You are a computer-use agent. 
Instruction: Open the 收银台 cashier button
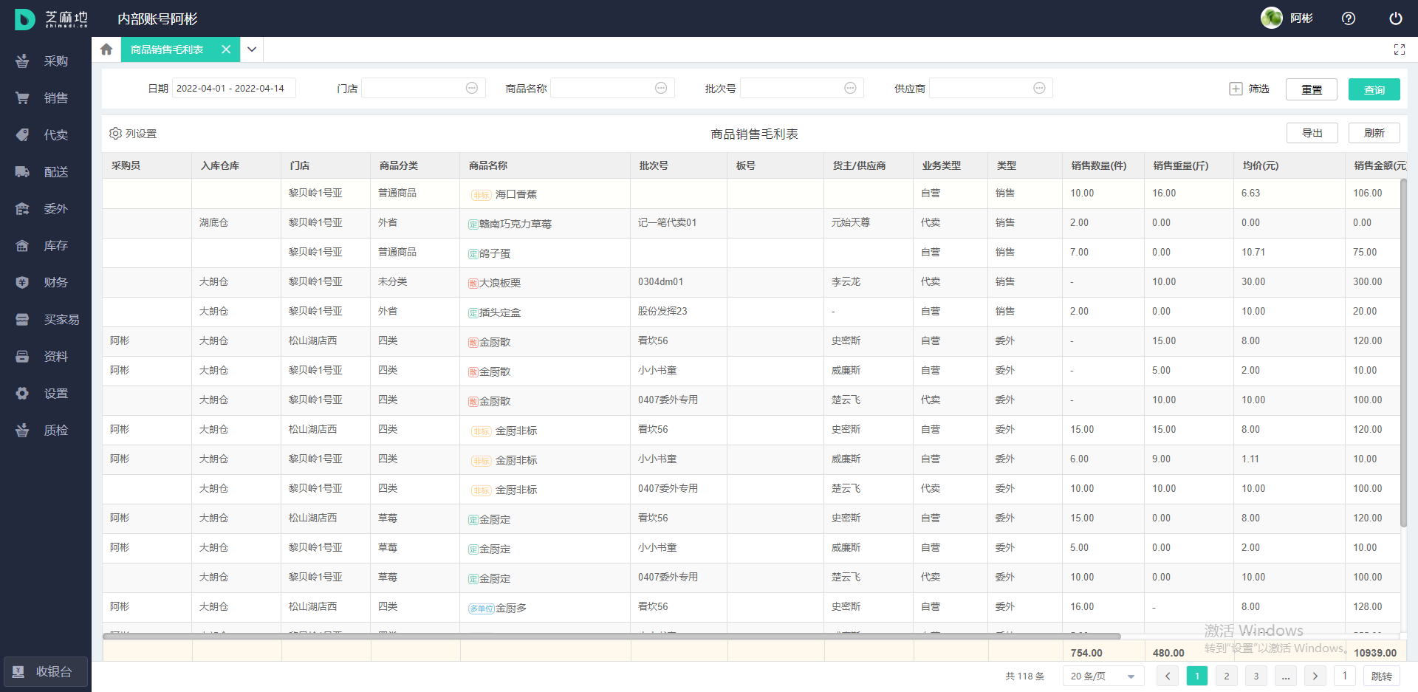point(46,672)
